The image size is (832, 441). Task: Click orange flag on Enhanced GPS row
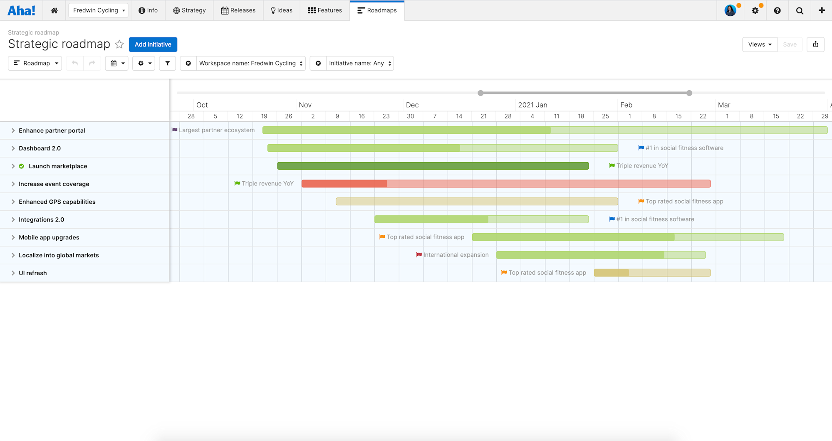(x=641, y=202)
